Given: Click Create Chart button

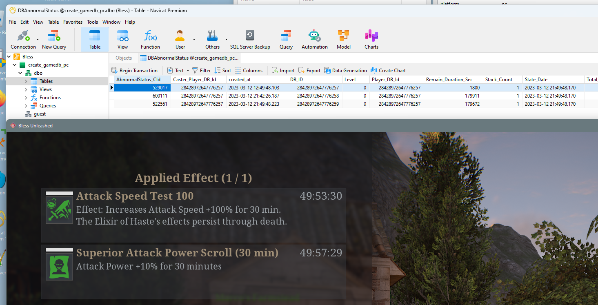Looking at the screenshot, I should coord(388,70).
